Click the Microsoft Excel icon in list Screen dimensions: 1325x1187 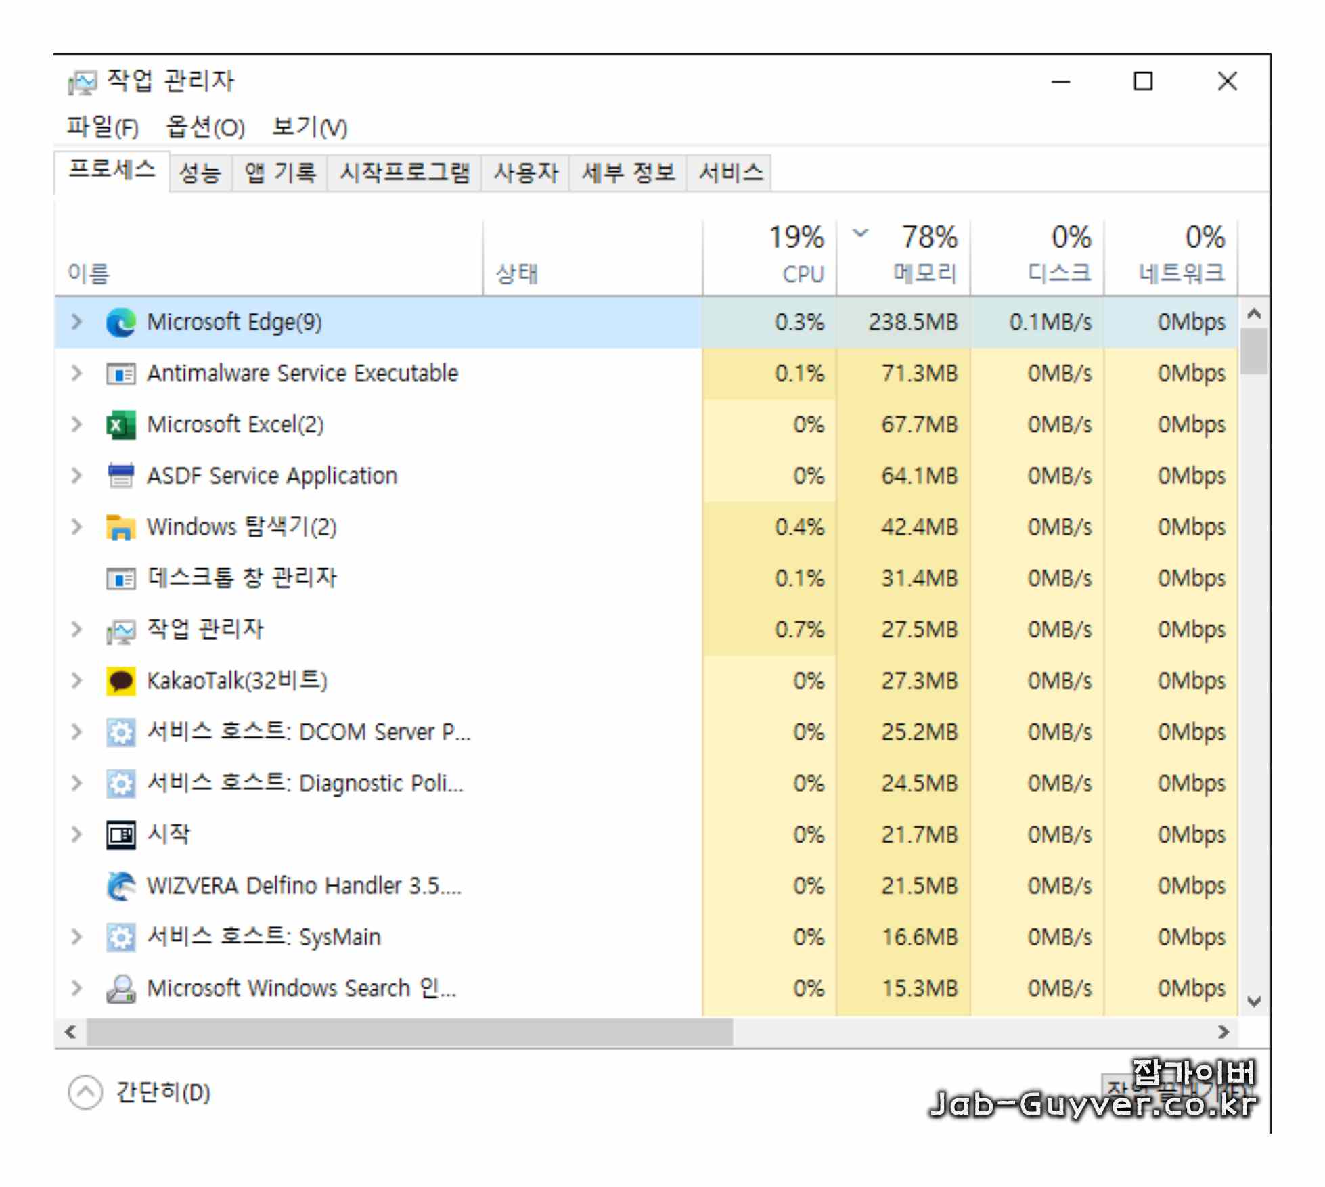121,425
